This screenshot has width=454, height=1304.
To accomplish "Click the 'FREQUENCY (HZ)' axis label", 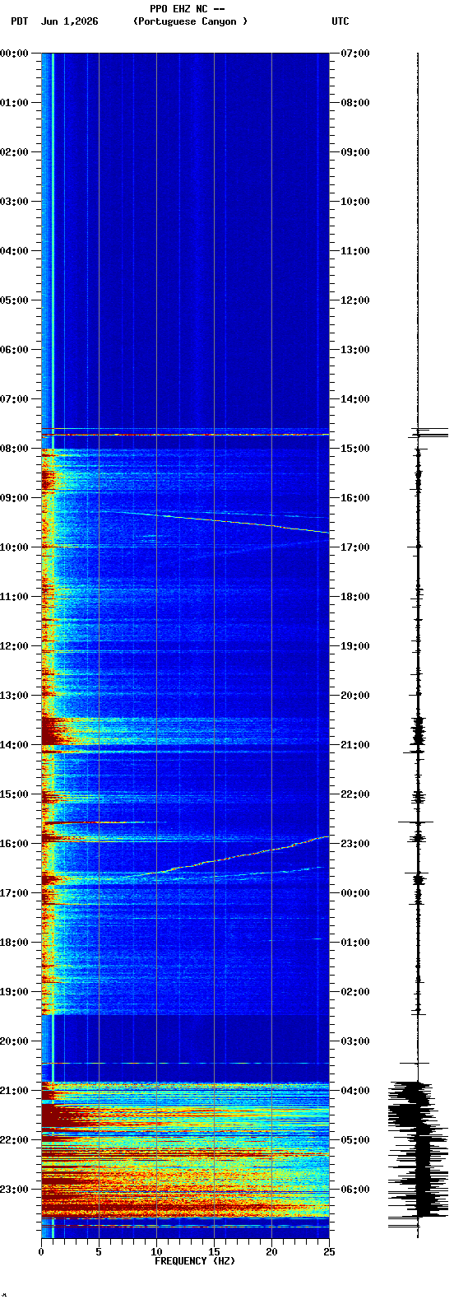I will click(x=194, y=1261).
